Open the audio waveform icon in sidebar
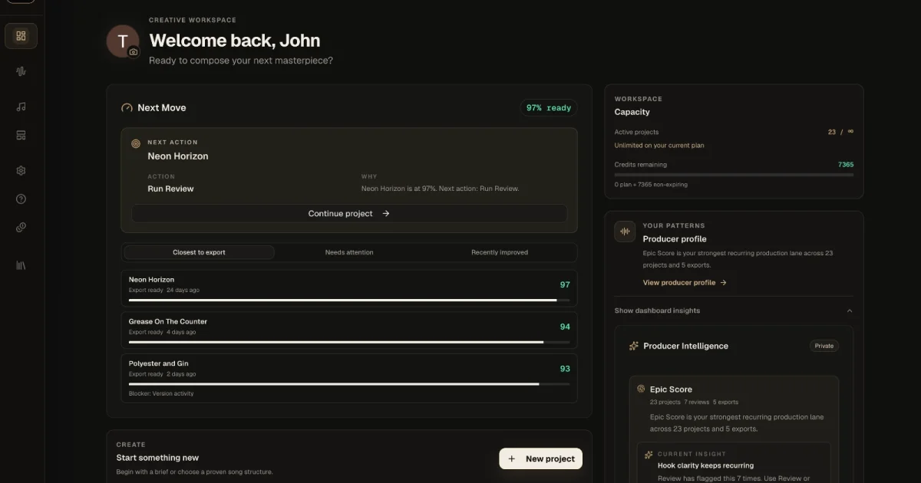Image resolution: width=921 pixels, height=483 pixels. 21,71
